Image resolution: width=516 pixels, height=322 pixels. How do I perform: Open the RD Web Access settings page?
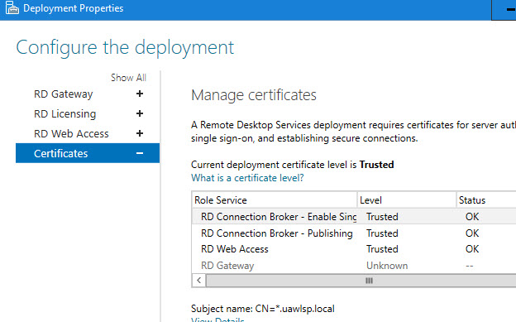[71, 134]
